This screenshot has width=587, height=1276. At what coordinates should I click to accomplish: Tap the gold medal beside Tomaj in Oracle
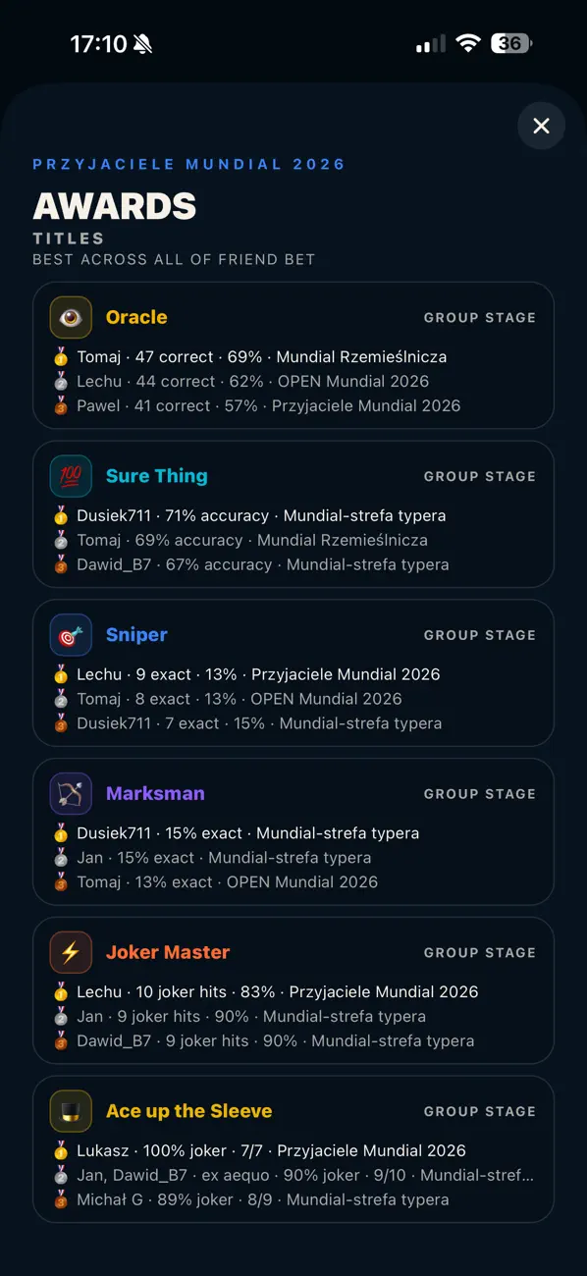pyautogui.click(x=62, y=357)
